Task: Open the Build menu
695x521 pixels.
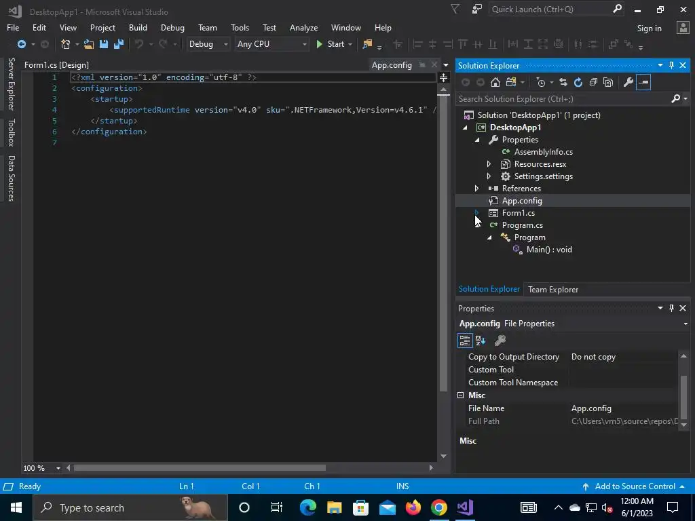Action: [x=138, y=27]
